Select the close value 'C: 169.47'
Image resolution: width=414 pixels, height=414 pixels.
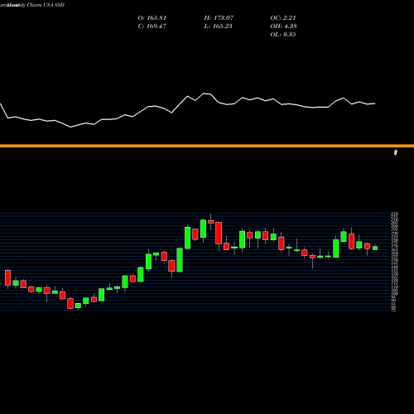tap(152, 26)
